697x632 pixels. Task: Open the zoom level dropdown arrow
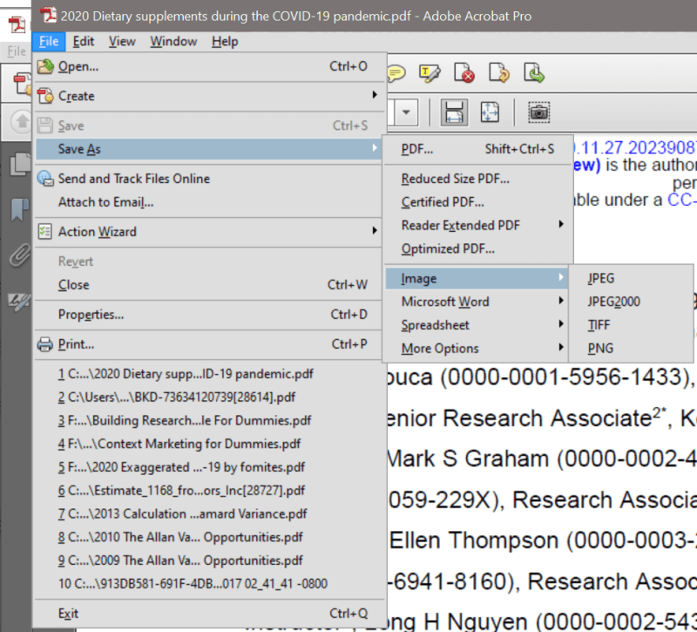[406, 112]
